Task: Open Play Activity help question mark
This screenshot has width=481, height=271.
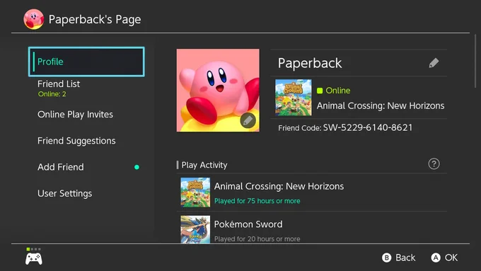Action: pyautogui.click(x=434, y=164)
